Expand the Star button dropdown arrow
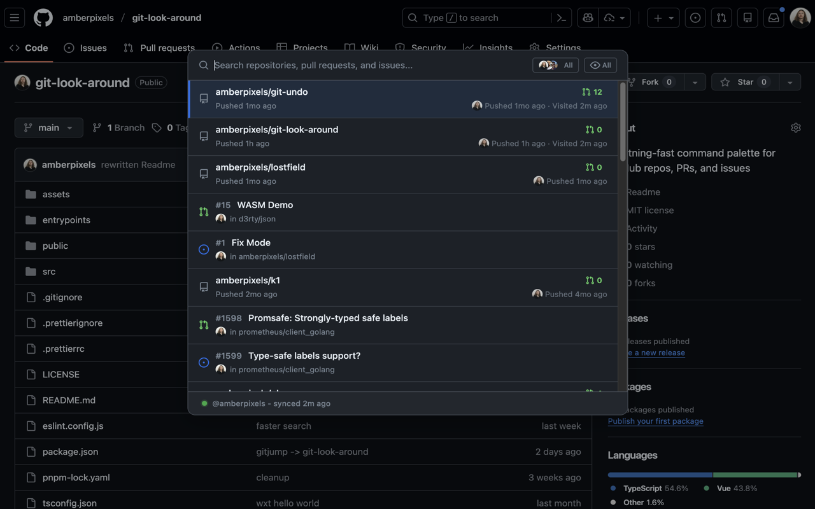Screen dimensions: 815x509 coord(790,81)
